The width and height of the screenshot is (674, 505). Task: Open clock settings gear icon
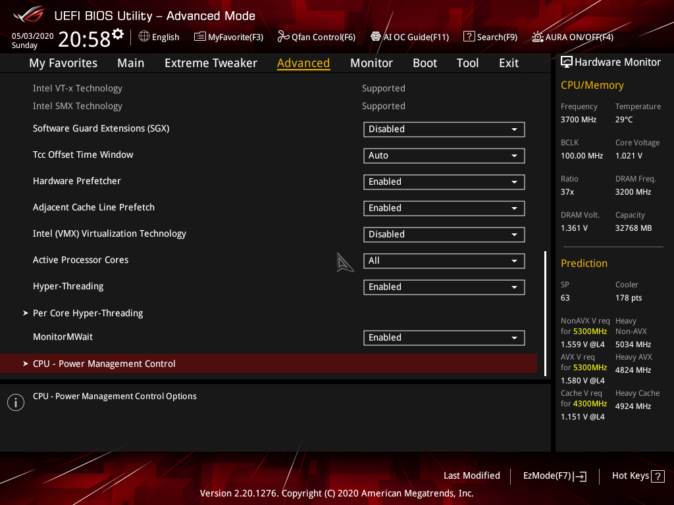click(118, 34)
